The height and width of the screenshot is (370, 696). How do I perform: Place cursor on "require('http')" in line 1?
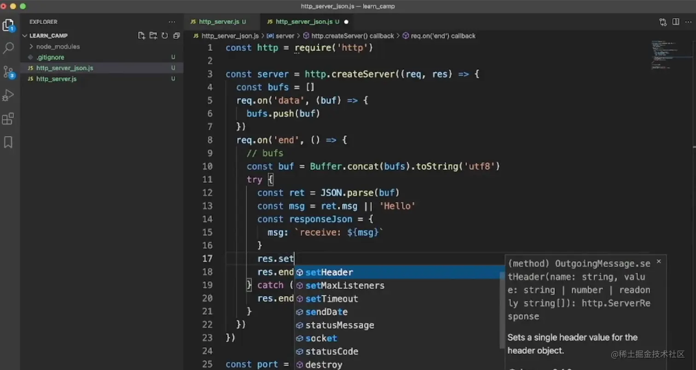pos(334,48)
